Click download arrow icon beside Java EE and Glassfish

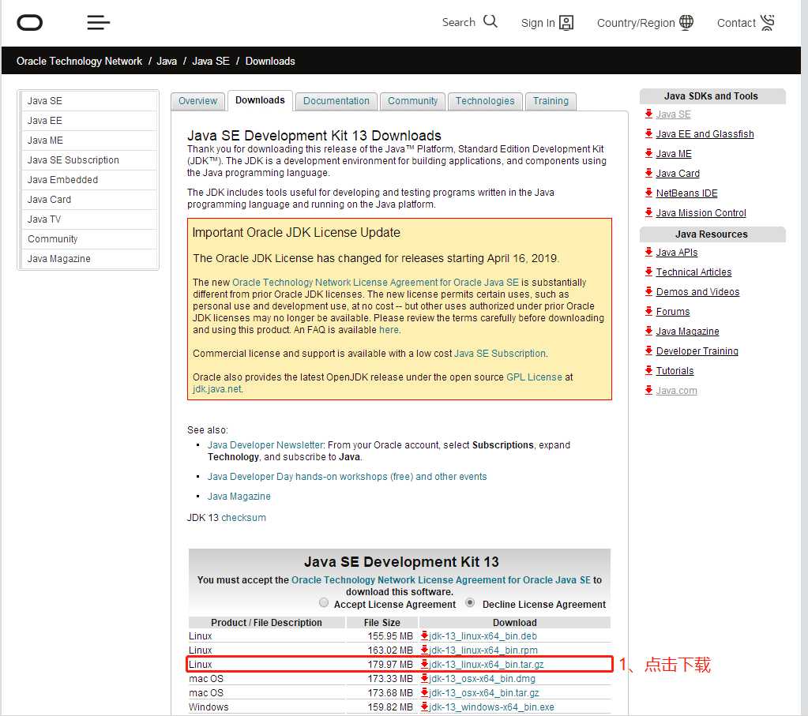point(648,134)
